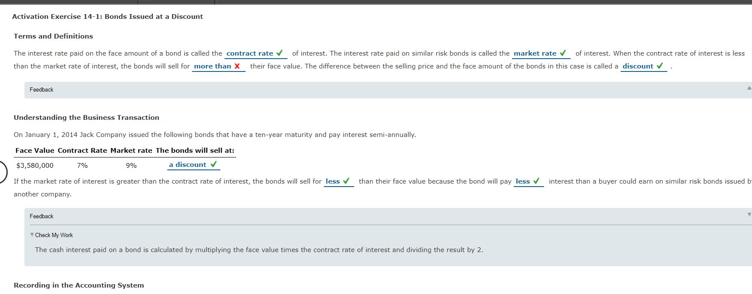The height and width of the screenshot is (294, 752).
Task: Open the first 'less' dropdown after 'sell for'
Action: 339,181
